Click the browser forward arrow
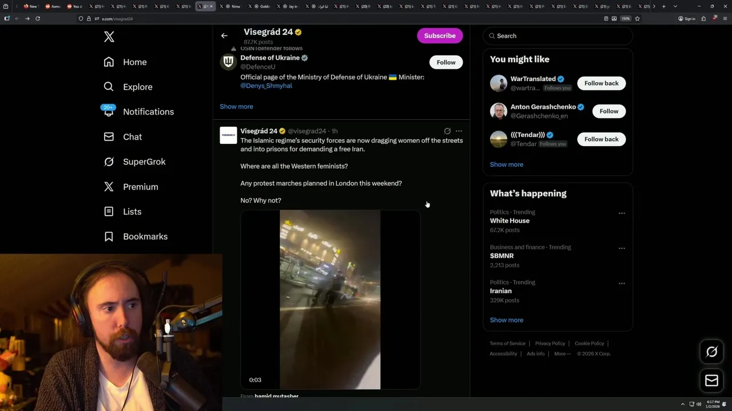The width and height of the screenshot is (732, 411). pos(27,19)
